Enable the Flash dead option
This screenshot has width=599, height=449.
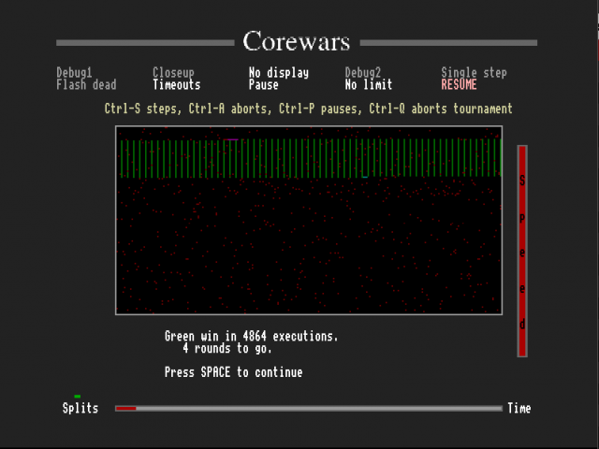(x=86, y=85)
